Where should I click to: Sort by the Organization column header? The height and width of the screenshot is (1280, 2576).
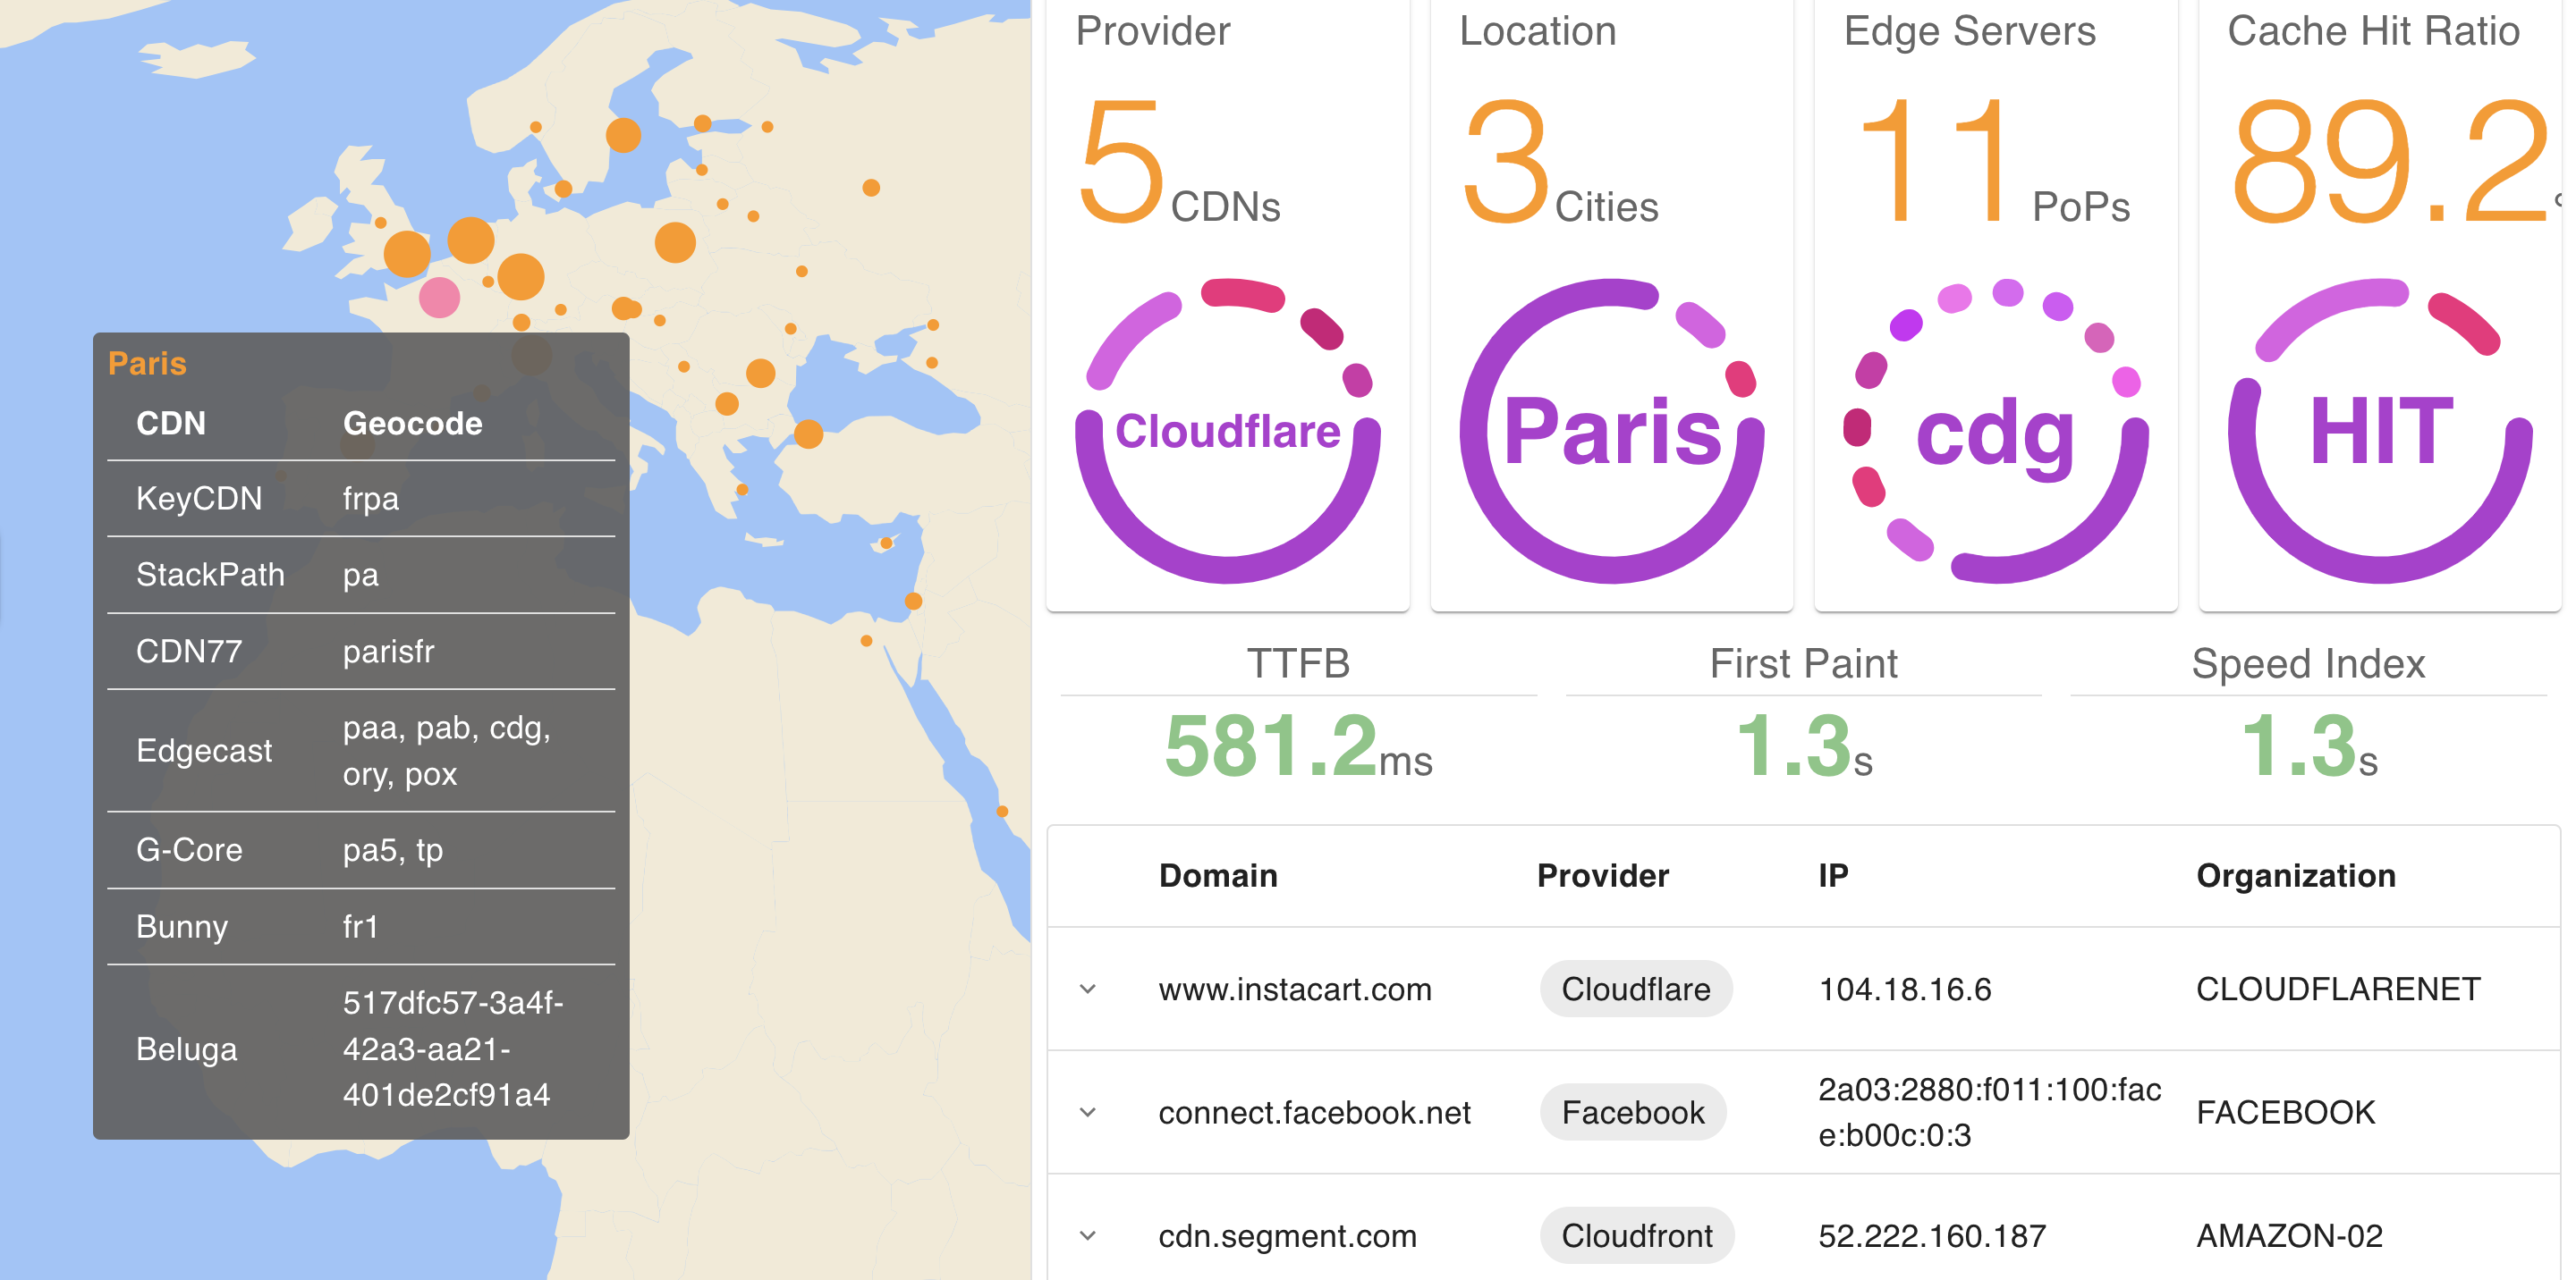[2295, 875]
